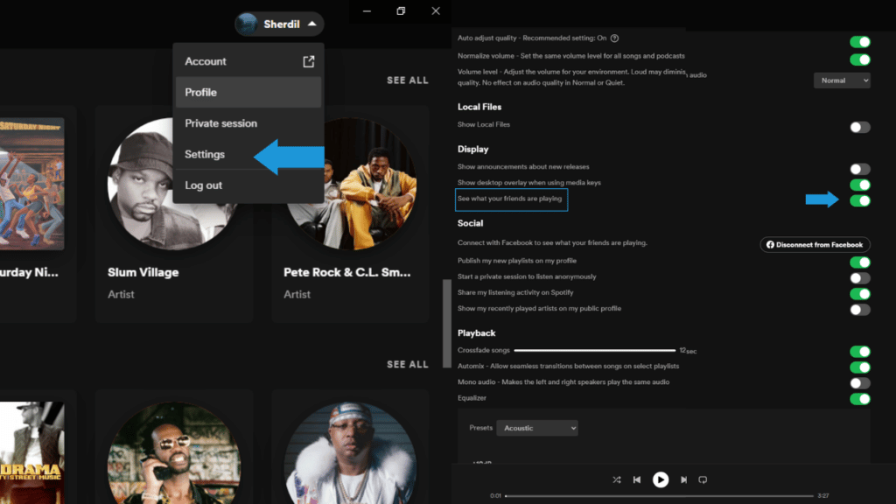Viewport: 896px width, 504px height.
Task: Open the Slum Village artist card
Action: (174, 214)
